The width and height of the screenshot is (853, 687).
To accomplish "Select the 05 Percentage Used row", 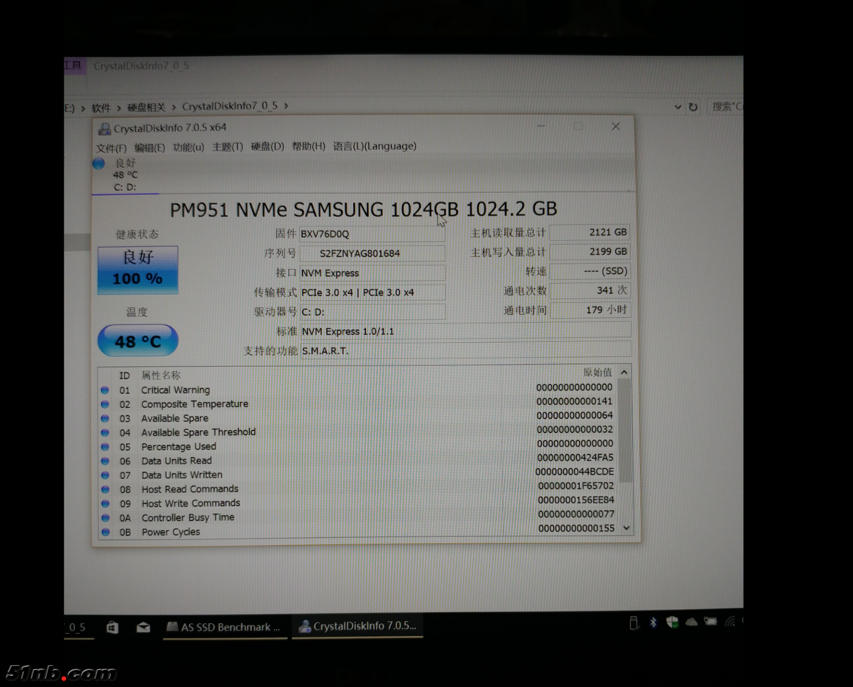I will click(358, 446).
